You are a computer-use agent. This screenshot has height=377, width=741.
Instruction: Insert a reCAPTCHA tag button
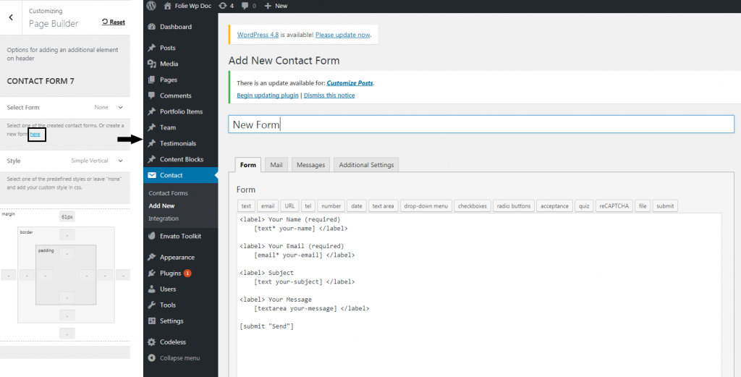614,206
